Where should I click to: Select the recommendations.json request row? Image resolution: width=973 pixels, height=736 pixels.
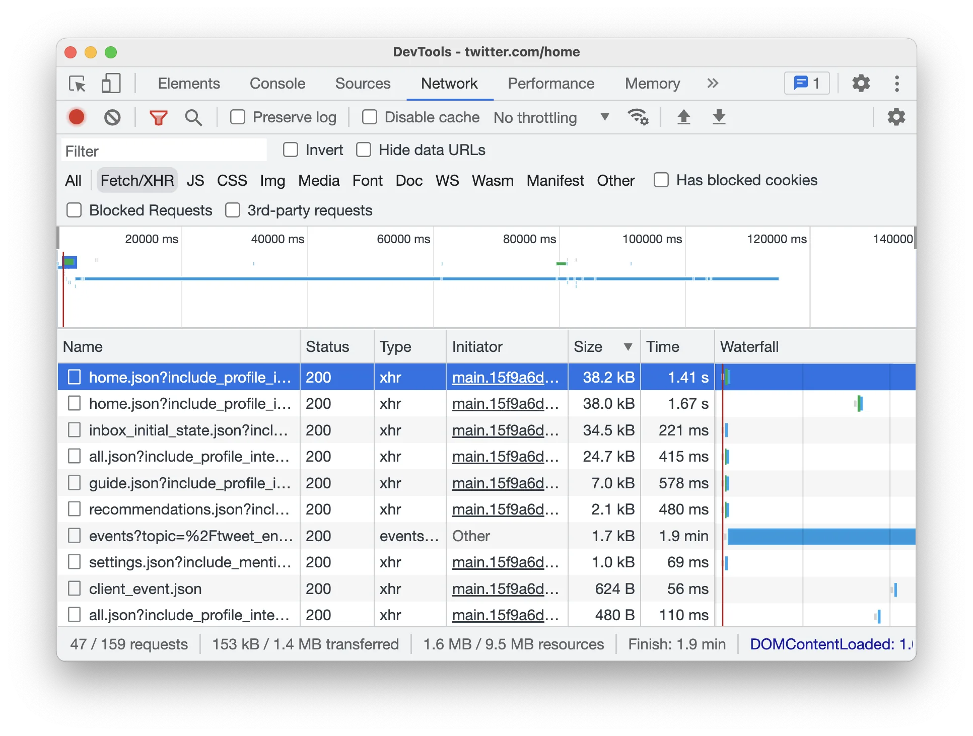coord(486,509)
